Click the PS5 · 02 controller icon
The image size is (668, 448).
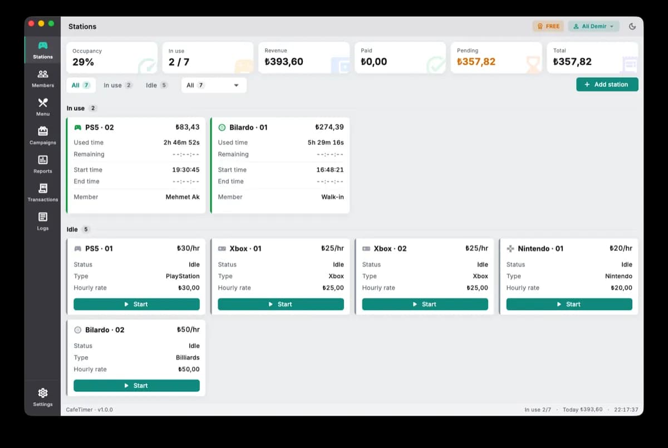78,127
